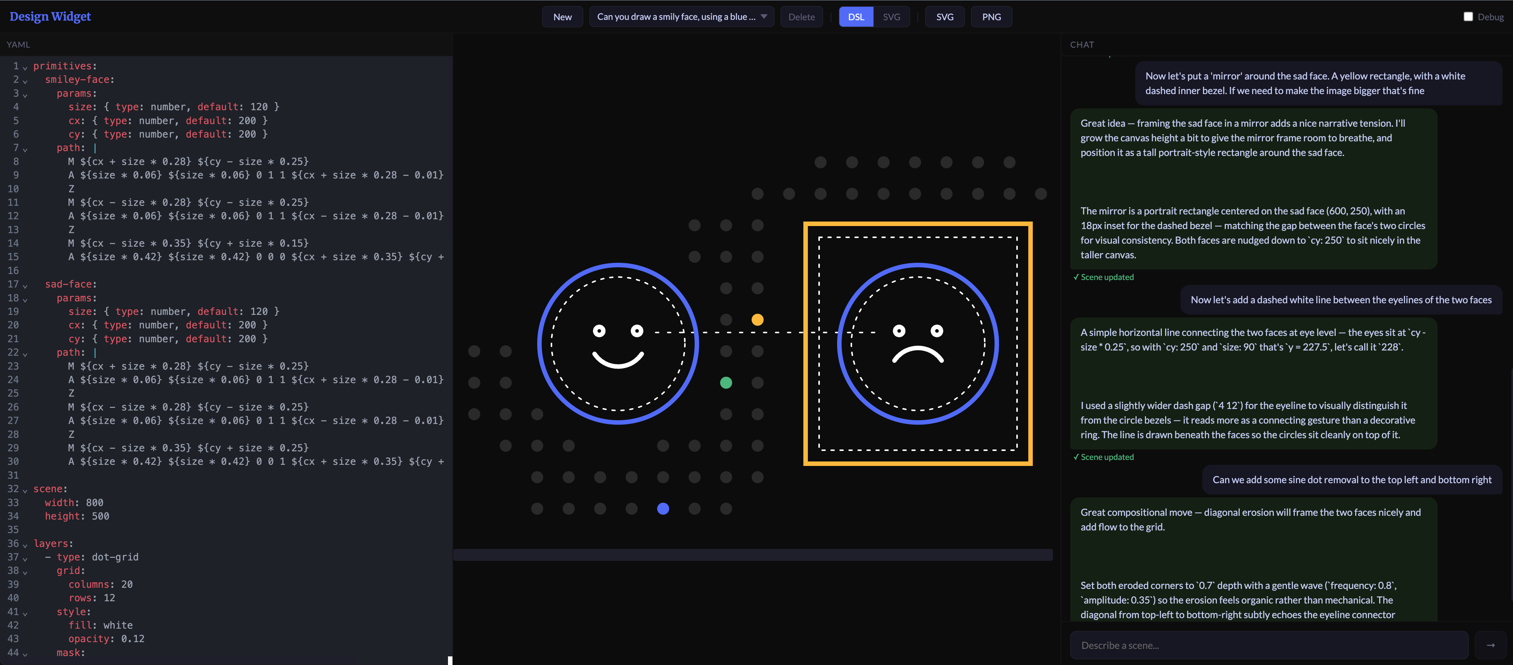This screenshot has width=1513, height=665.
Task: Fold the smiley-face path at line 7
Action: tap(25, 149)
